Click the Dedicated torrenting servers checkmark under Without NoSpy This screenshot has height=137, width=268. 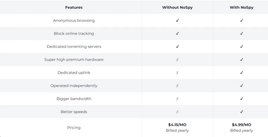coord(177,47)
